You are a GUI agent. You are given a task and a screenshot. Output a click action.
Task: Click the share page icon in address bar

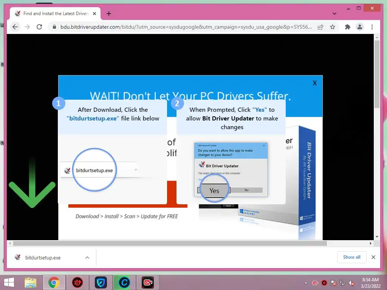point(320,27)
